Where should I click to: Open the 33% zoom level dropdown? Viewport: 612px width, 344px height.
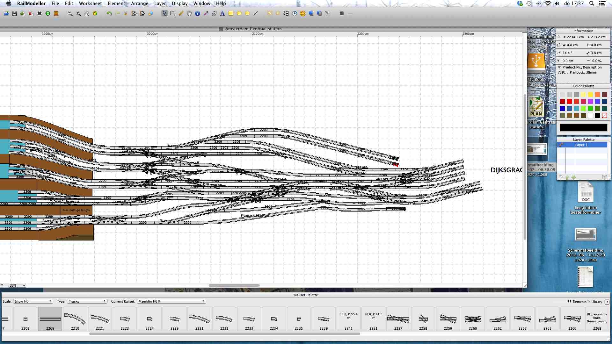click(17, 285)
